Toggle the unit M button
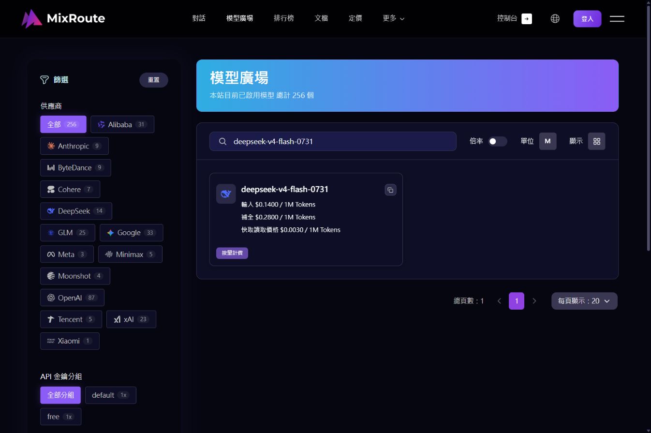This screenshot has height=433, width=651. (547, 141)
